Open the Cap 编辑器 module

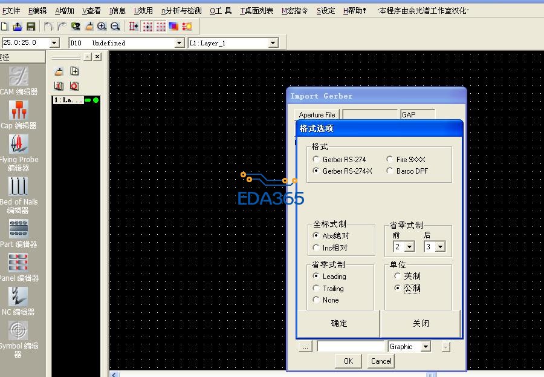click(19, 115)
